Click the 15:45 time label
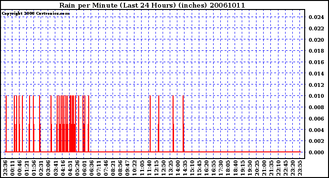The height and width of the screenshot is (178, 329). pyautogui.click(x=199, y=168)
